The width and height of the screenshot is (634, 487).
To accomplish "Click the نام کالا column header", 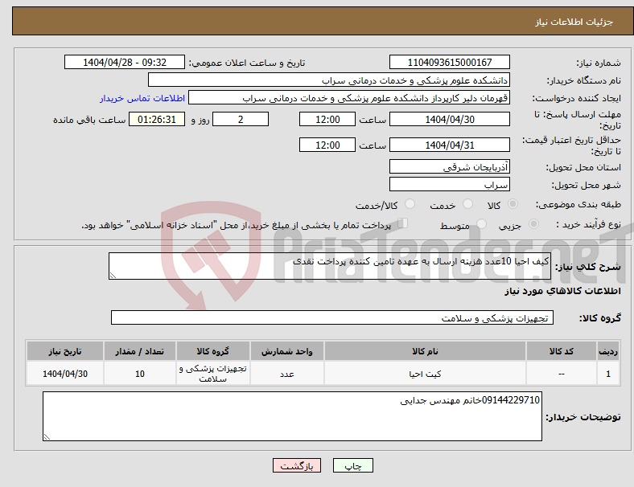I will pos(425,351).
